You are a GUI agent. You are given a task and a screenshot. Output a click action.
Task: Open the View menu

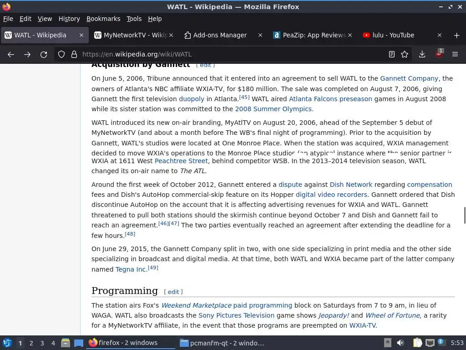pos(45,19)
